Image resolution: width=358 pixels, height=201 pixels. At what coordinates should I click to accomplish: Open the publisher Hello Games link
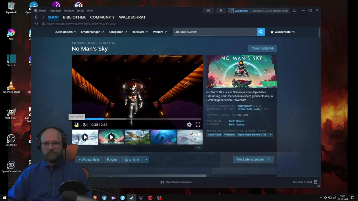[x=237, y=125]
